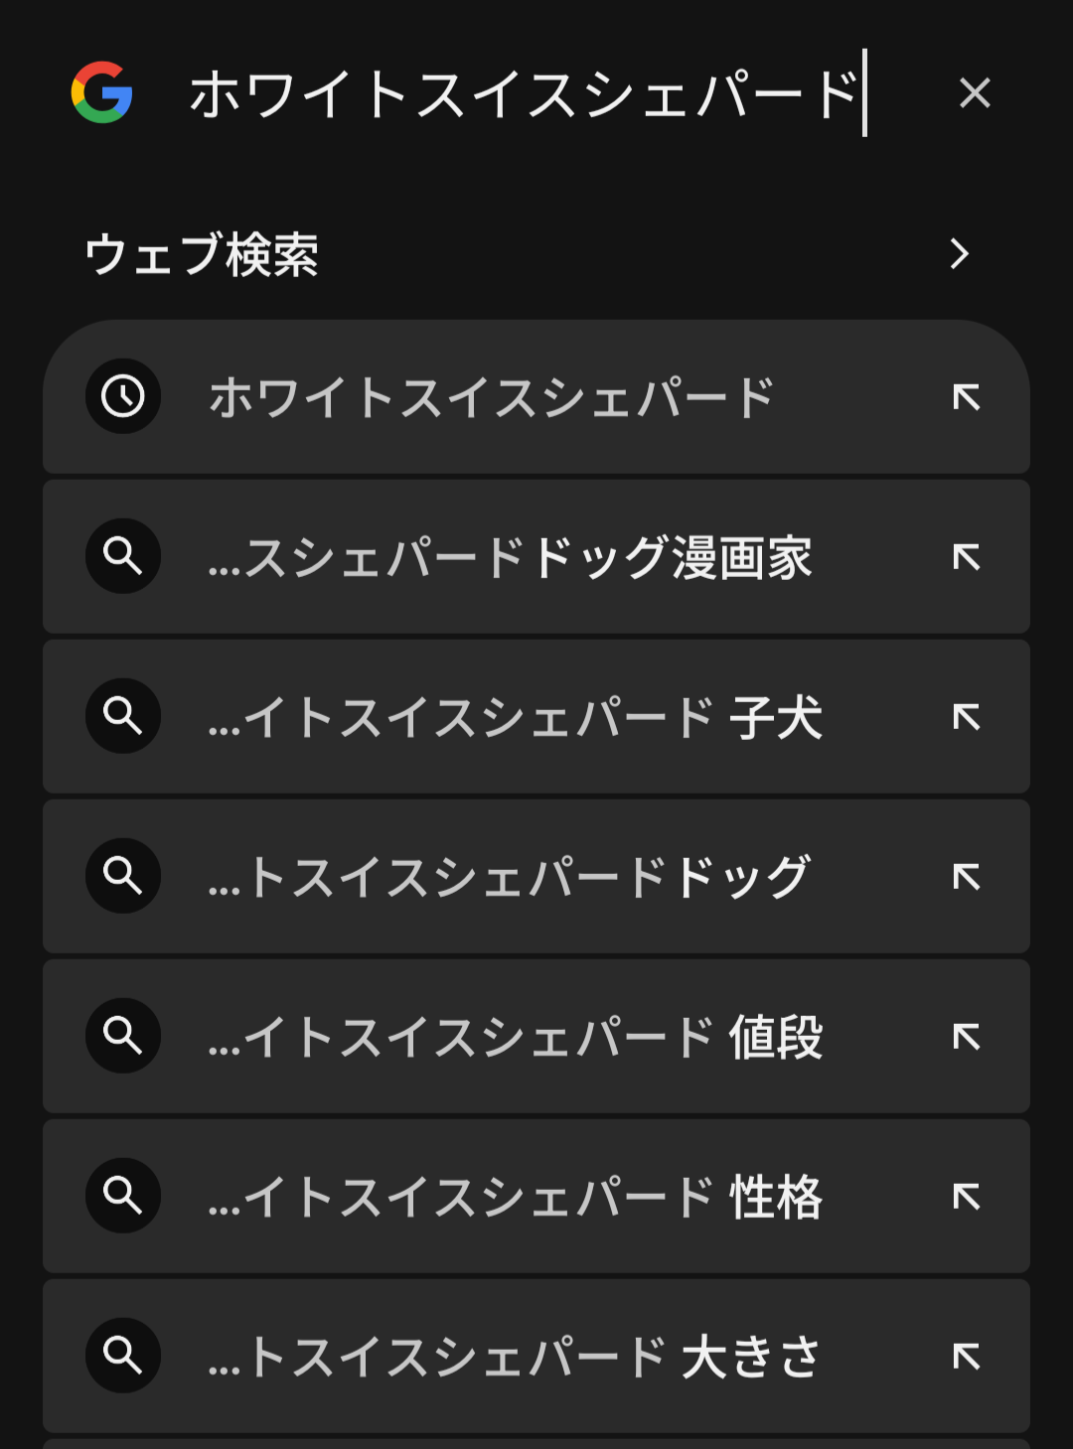Click the search field containing ホワイトスイスシェパード
The image size is (1073, 1449).
525,93
